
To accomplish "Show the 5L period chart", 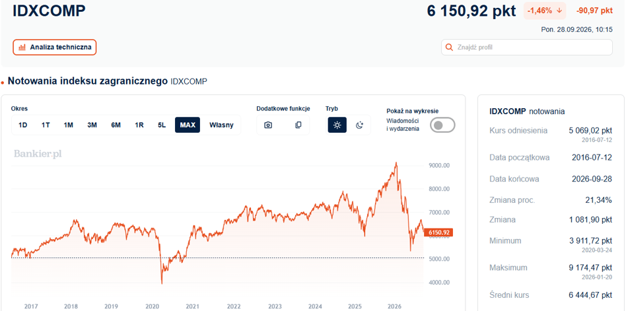I will click(x=162, y=125).
